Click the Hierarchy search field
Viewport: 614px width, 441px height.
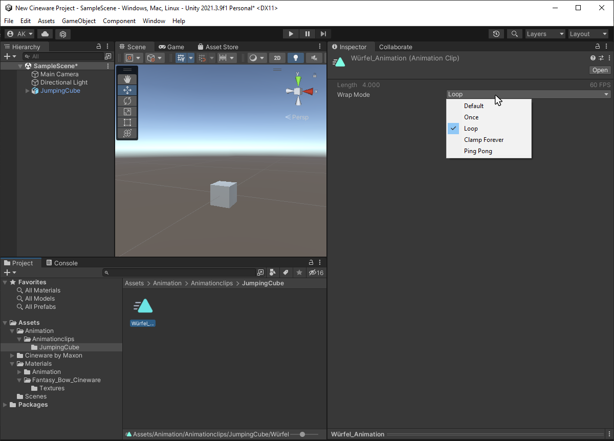(63, 56)
